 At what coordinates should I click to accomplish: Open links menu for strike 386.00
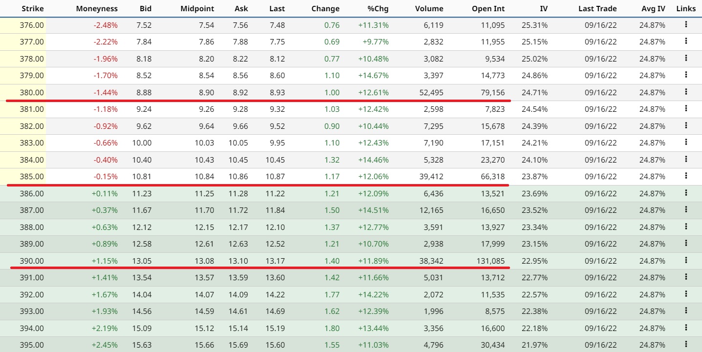pyautogui.click(x=686, y=193)
